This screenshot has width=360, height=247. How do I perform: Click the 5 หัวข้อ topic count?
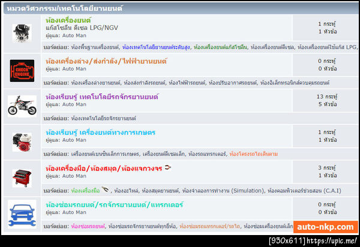[x=328, y=105]
